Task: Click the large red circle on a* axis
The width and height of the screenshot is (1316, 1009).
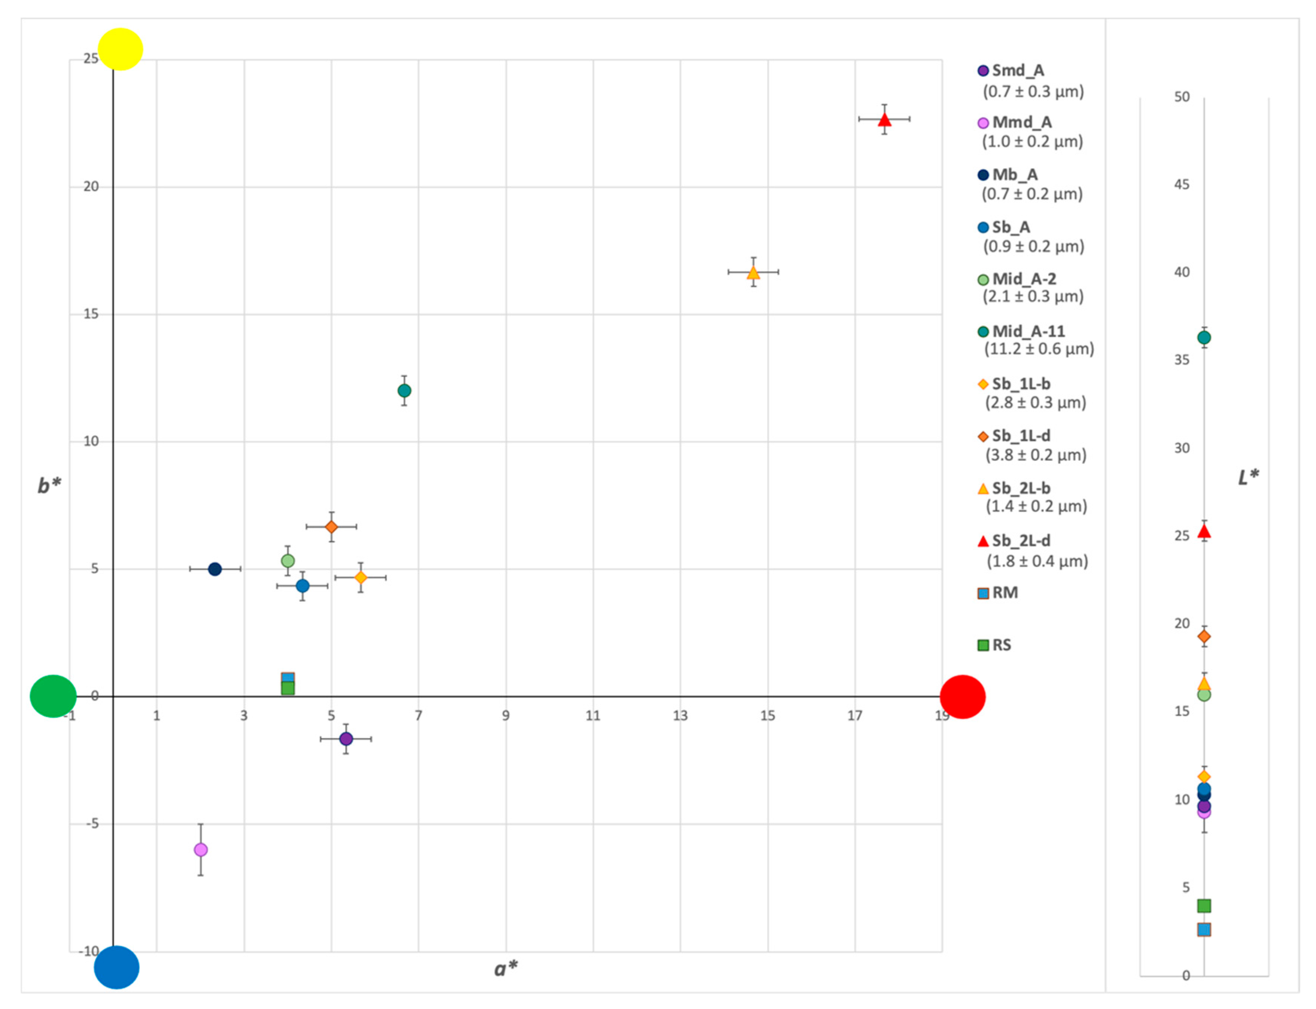Action: coord(962,697)
